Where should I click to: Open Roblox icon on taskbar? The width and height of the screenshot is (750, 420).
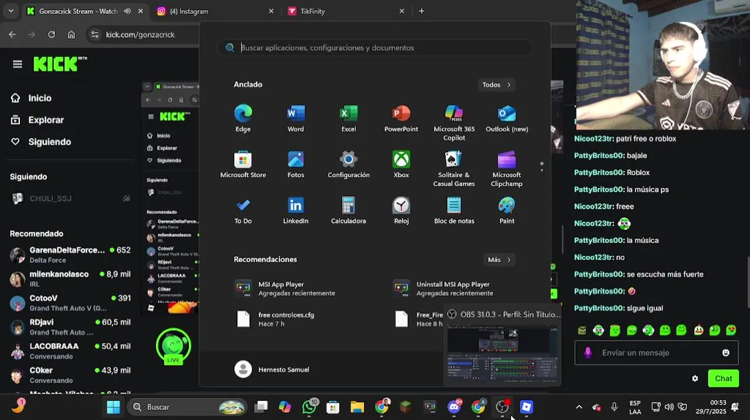[526, 407]
